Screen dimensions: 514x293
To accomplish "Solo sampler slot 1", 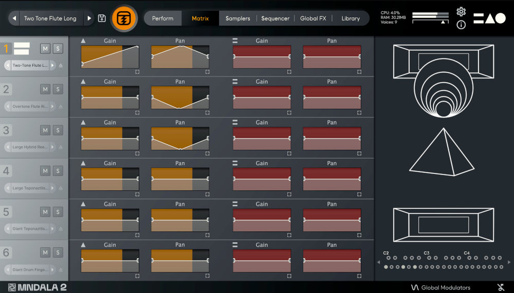I will click(x=58, y=48).
